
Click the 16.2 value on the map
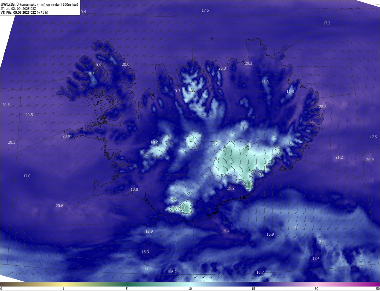tap(173, 272)
